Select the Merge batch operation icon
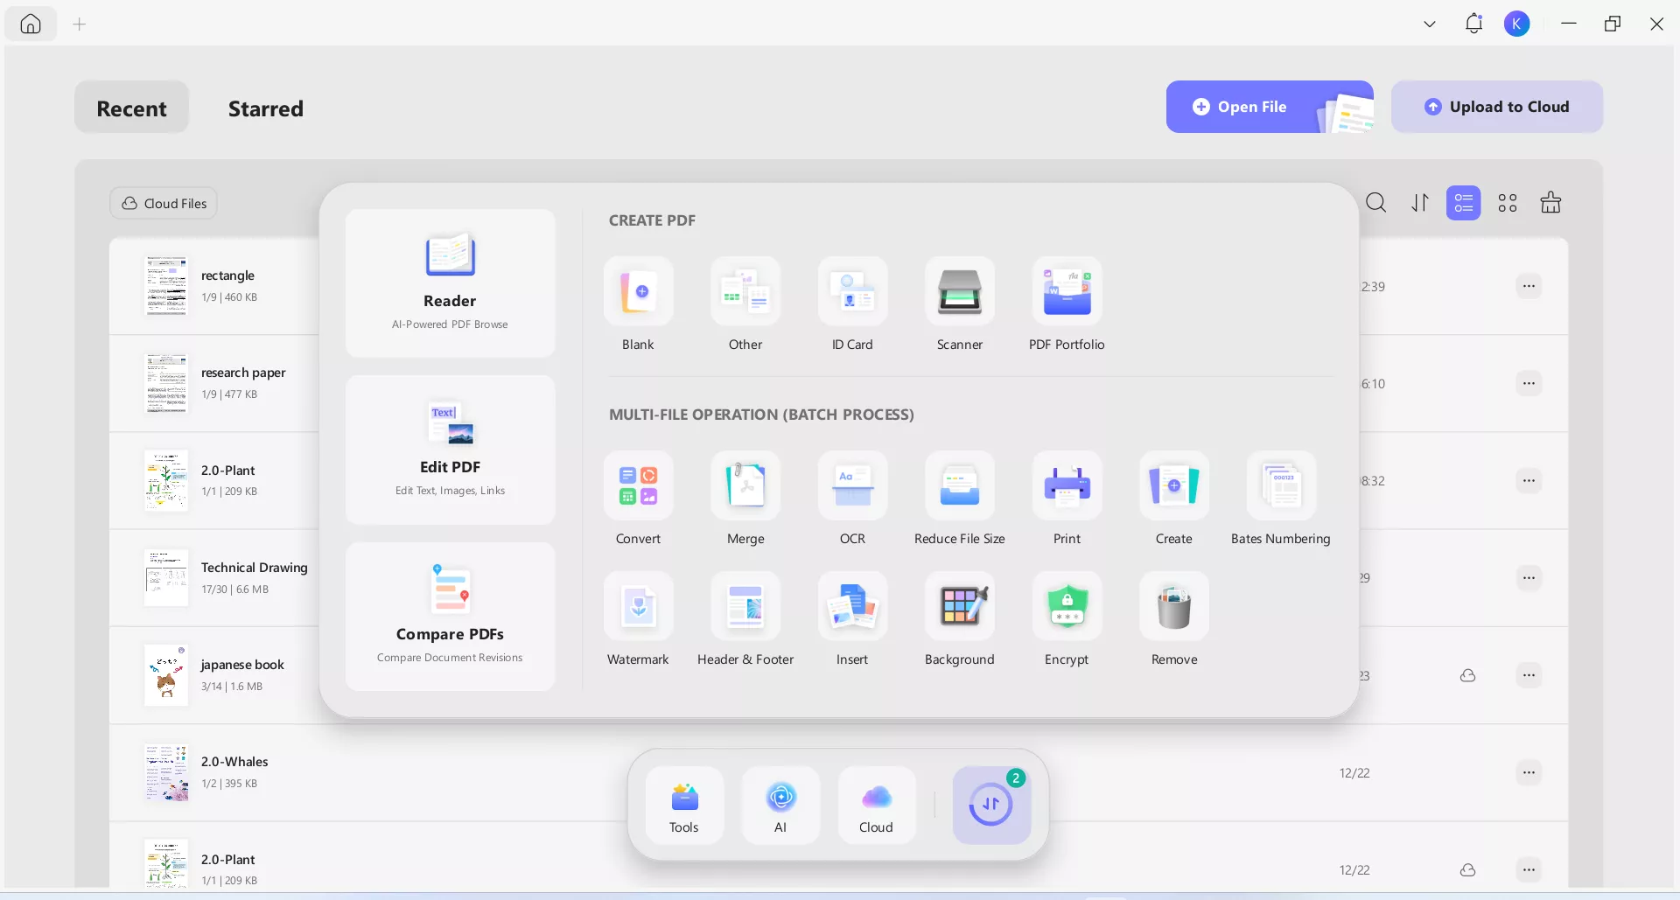This screenshot has height=900, width=1680. [x=745, y=485]
